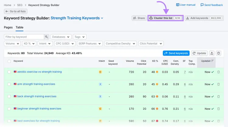The width and height of the screenshot is (228, 127).
Task: Select checkbox for aerobic exercise vs strength training
Action: click(9, 72)
